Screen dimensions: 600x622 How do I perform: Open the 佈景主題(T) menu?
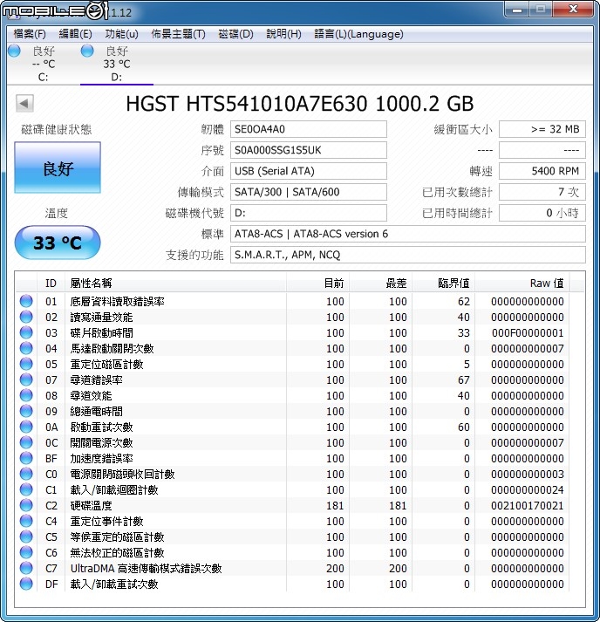(x=178, y=34)
